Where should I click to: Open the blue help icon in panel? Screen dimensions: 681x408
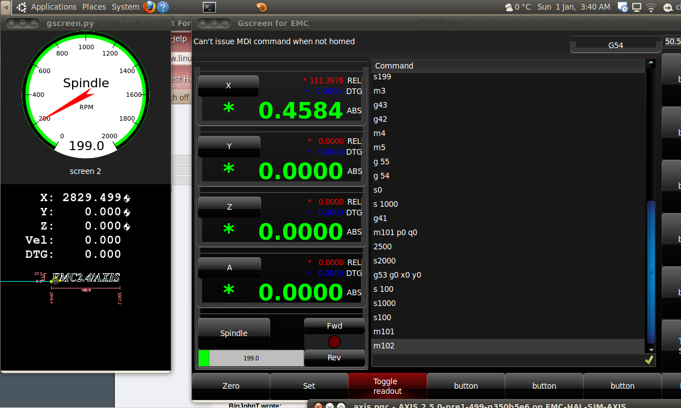[162, 7]
